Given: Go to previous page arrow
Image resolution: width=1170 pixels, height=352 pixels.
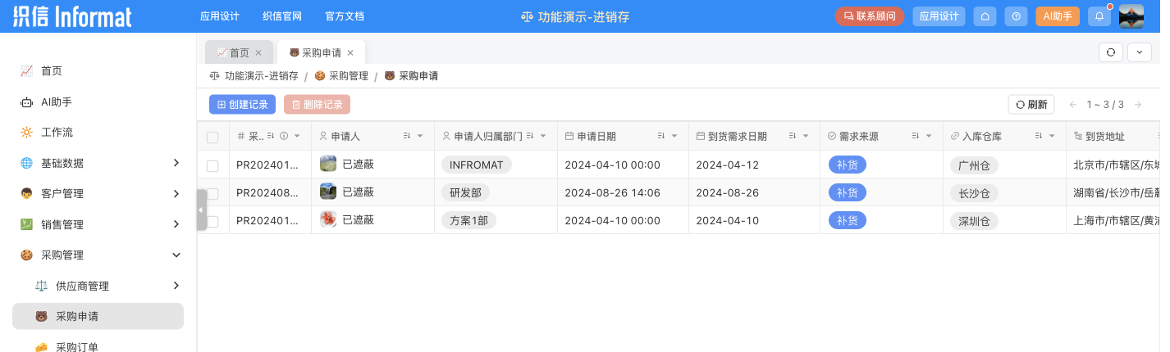Looking at the screenshot, I should (x=1072, y=105).
